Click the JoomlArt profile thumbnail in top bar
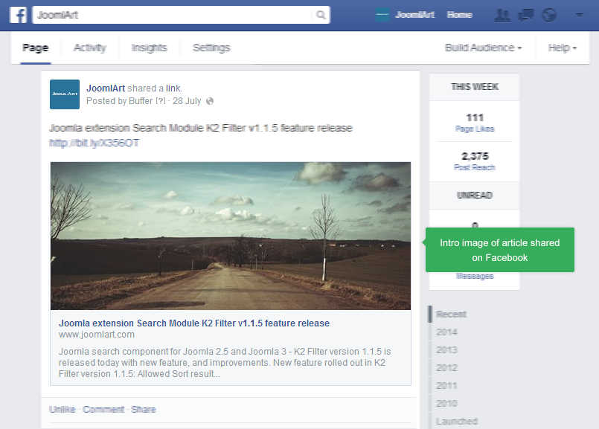This screenshot has height=429, width=599. pyautogui.click(x=382, y=16)
